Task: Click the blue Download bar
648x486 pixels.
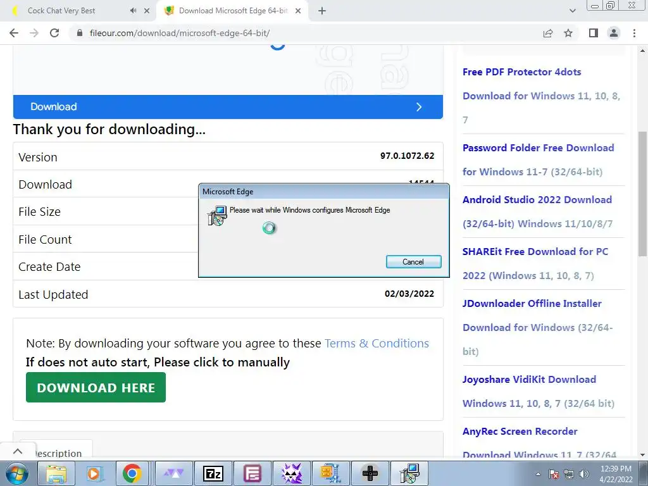Action: click(x=228, y=106)
